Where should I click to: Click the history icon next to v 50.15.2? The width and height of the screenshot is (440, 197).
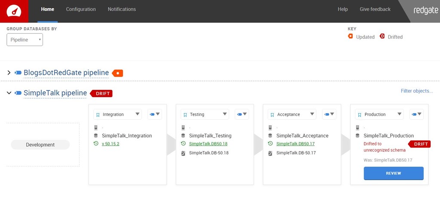click(x=96, y=144)
